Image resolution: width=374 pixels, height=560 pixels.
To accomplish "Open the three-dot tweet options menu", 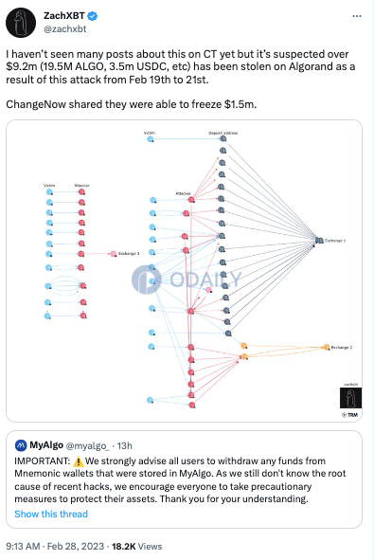I will tap(357, 16).
